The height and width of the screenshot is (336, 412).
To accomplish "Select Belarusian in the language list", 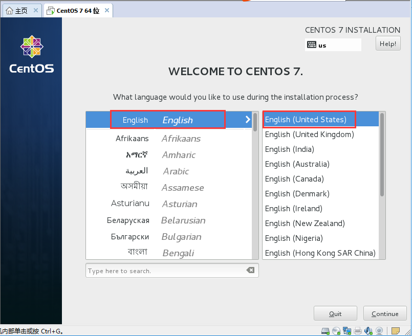I will (169, 220).
